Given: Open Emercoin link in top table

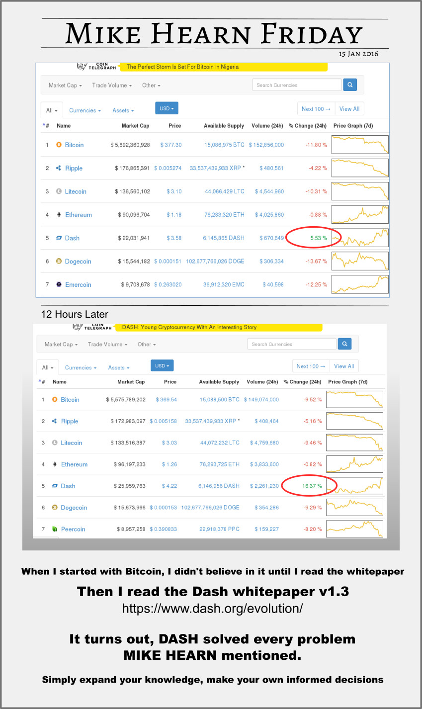Looking at the screenshot, I should [x=78, y=285].
